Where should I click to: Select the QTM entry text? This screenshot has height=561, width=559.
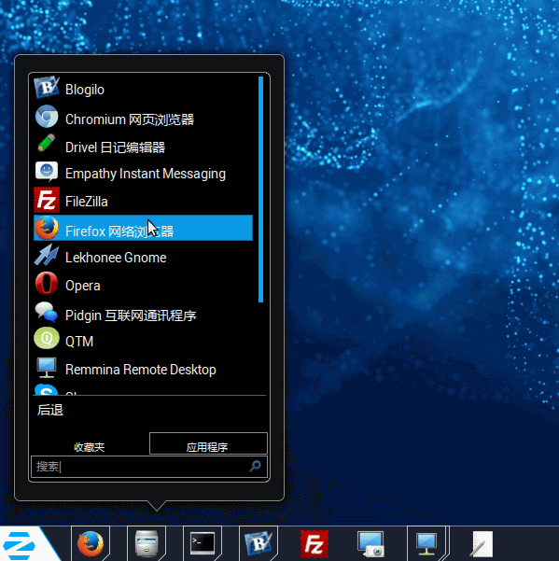79,342
